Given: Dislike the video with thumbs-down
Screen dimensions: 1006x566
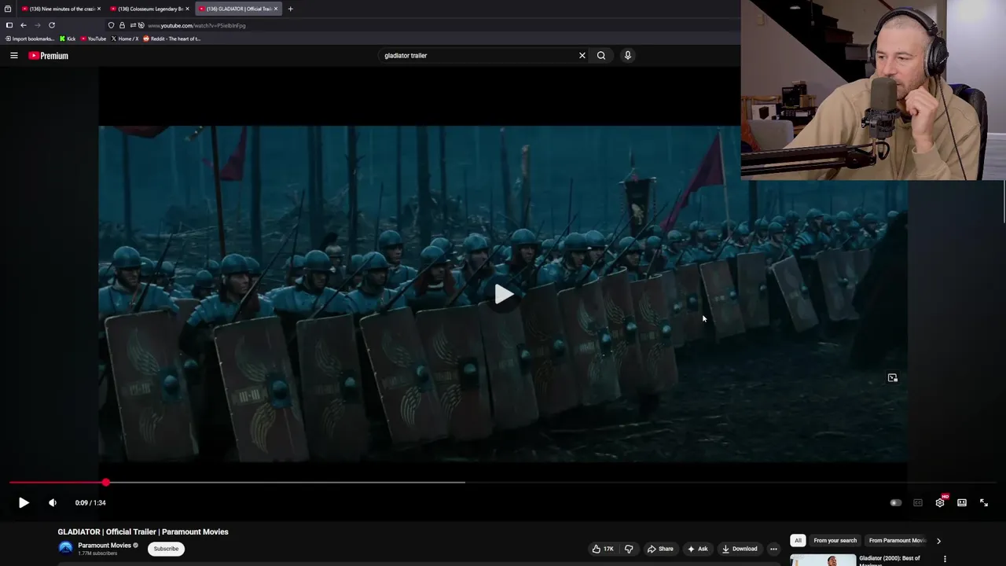Looking at the screenshot, I should [629, 549].
